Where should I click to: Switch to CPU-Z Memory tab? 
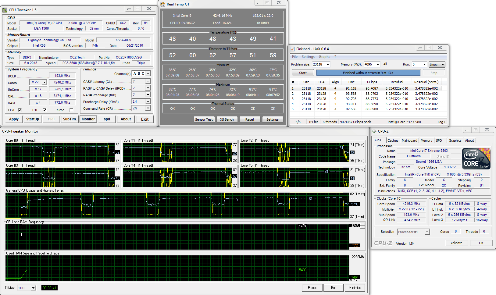coord(426,140)
